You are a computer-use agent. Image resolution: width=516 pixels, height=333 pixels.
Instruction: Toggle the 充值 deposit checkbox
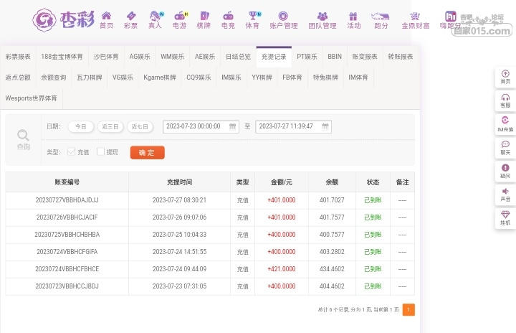tap(71, 151)
